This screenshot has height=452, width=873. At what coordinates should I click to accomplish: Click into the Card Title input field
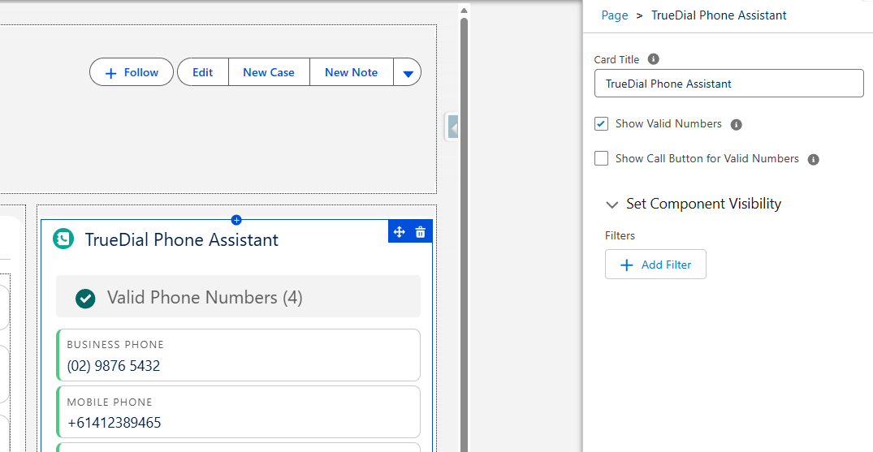coord(728,84)
